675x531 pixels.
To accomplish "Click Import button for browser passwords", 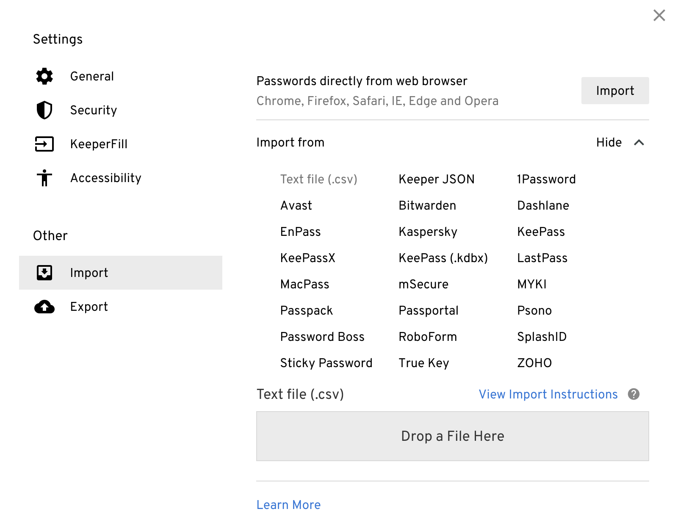I will (x=615, y=91).
